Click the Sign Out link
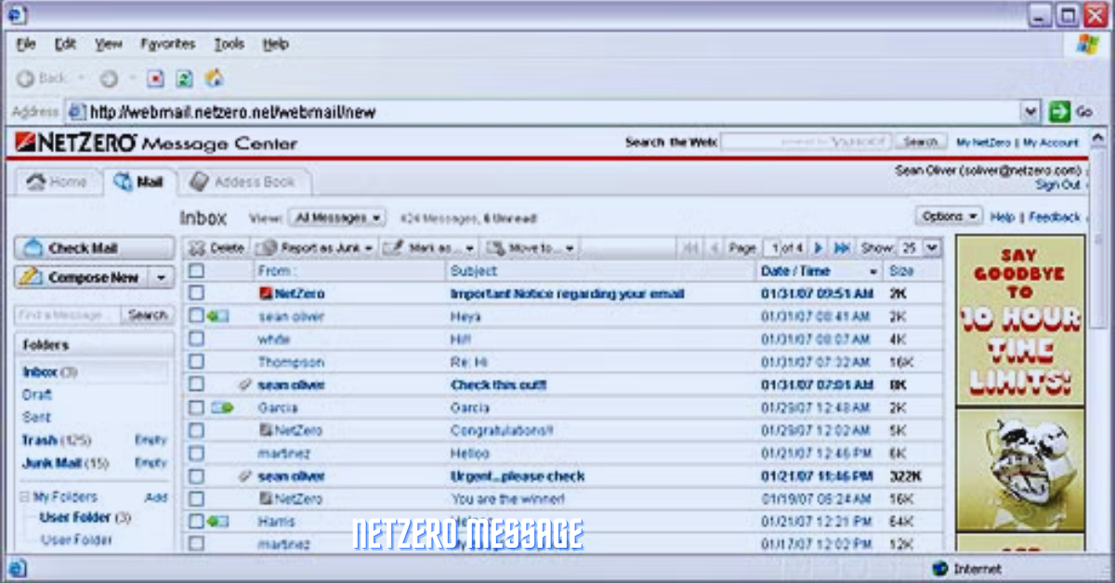1115x583 pixels. point(1058,185)
